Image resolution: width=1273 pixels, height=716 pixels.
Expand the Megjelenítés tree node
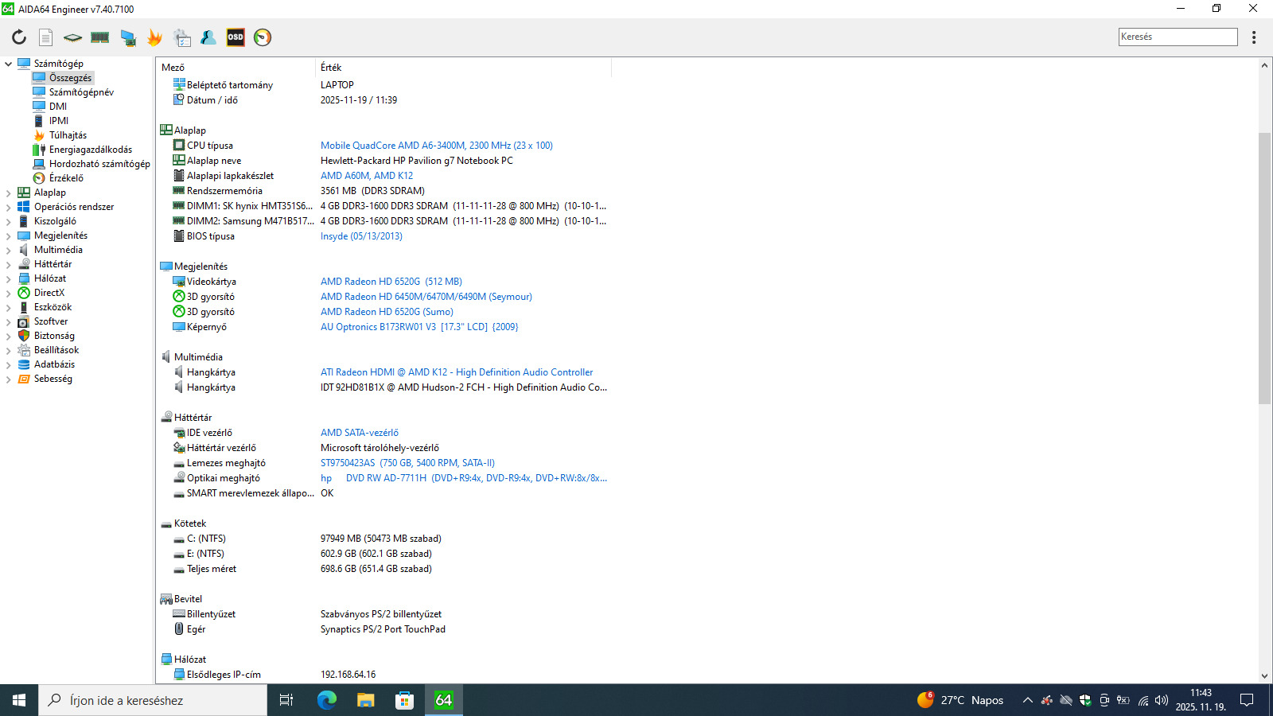pyautogui.click(x=9, y=235)
